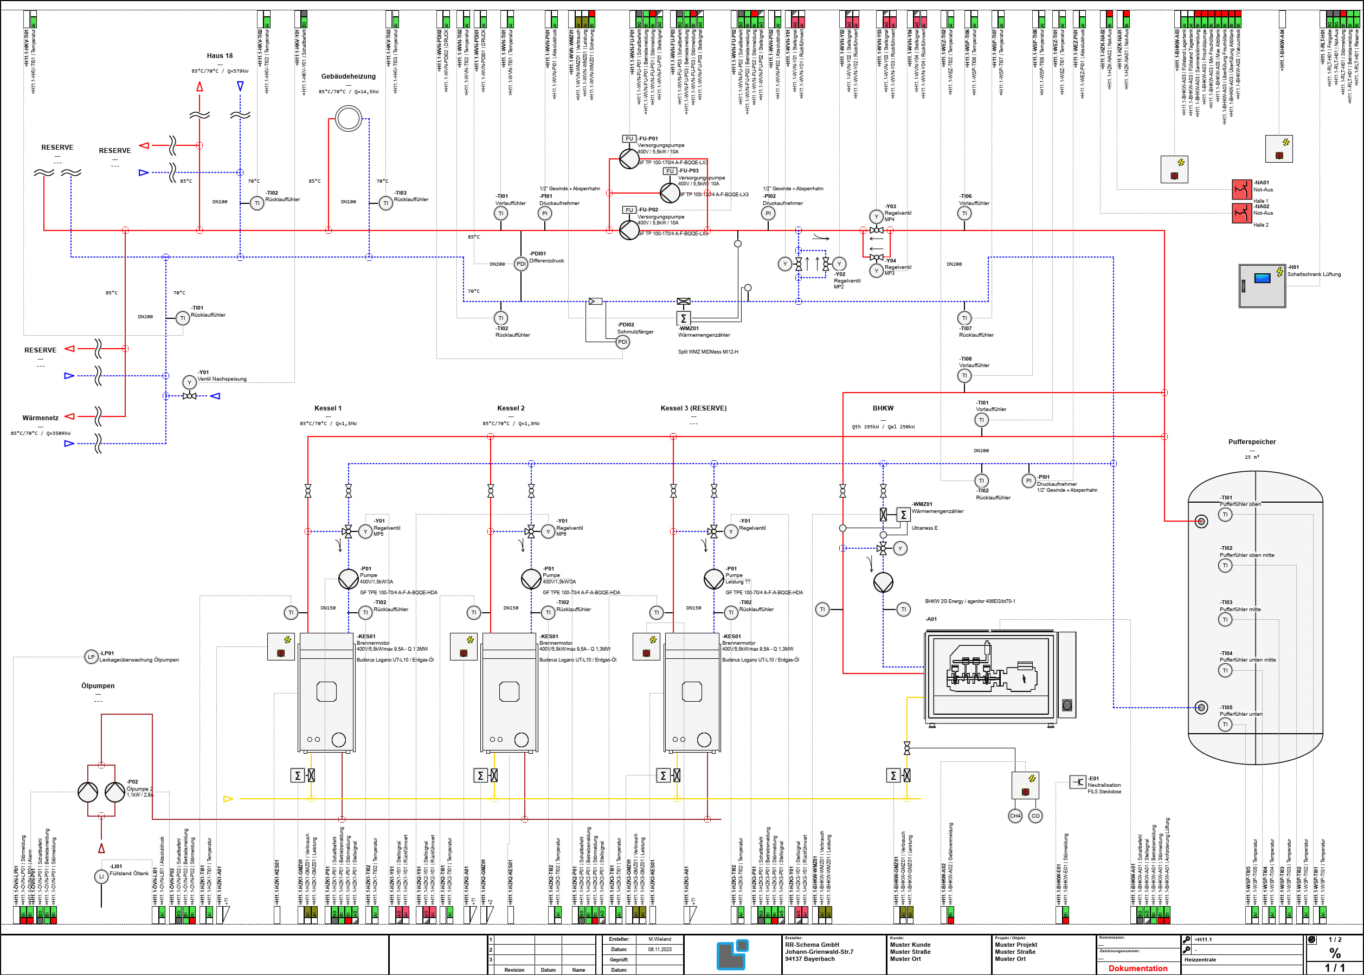Select the TI06 Vorlauffühler sensor
1364x975 pixels.
coord(964,213)
